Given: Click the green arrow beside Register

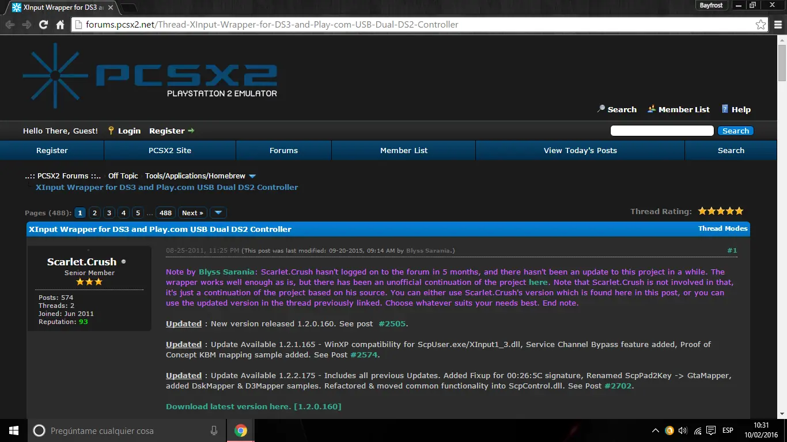Looking at the screenshot, I should tap(191, 131).
